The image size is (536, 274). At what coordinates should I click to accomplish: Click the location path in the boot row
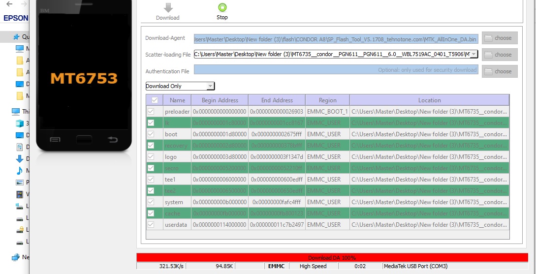[429, 134]
